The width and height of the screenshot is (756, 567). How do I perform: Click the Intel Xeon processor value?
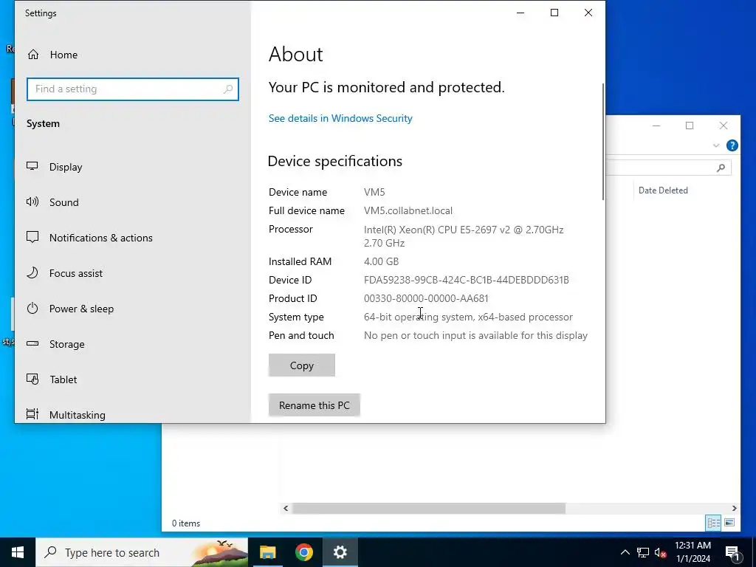464,236
